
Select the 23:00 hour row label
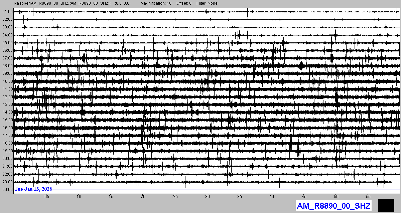point(7,182)
